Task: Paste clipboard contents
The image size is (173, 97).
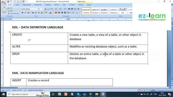Action: click(4, 10)
